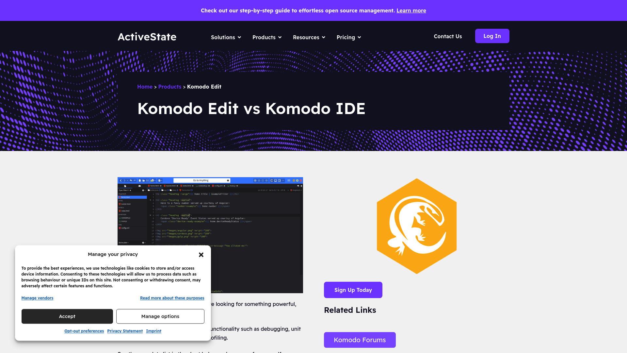Screen dimensions: 627x353
Task: Click Komodo Edit breadcrumb text
Action: click(x=204, y=87)
